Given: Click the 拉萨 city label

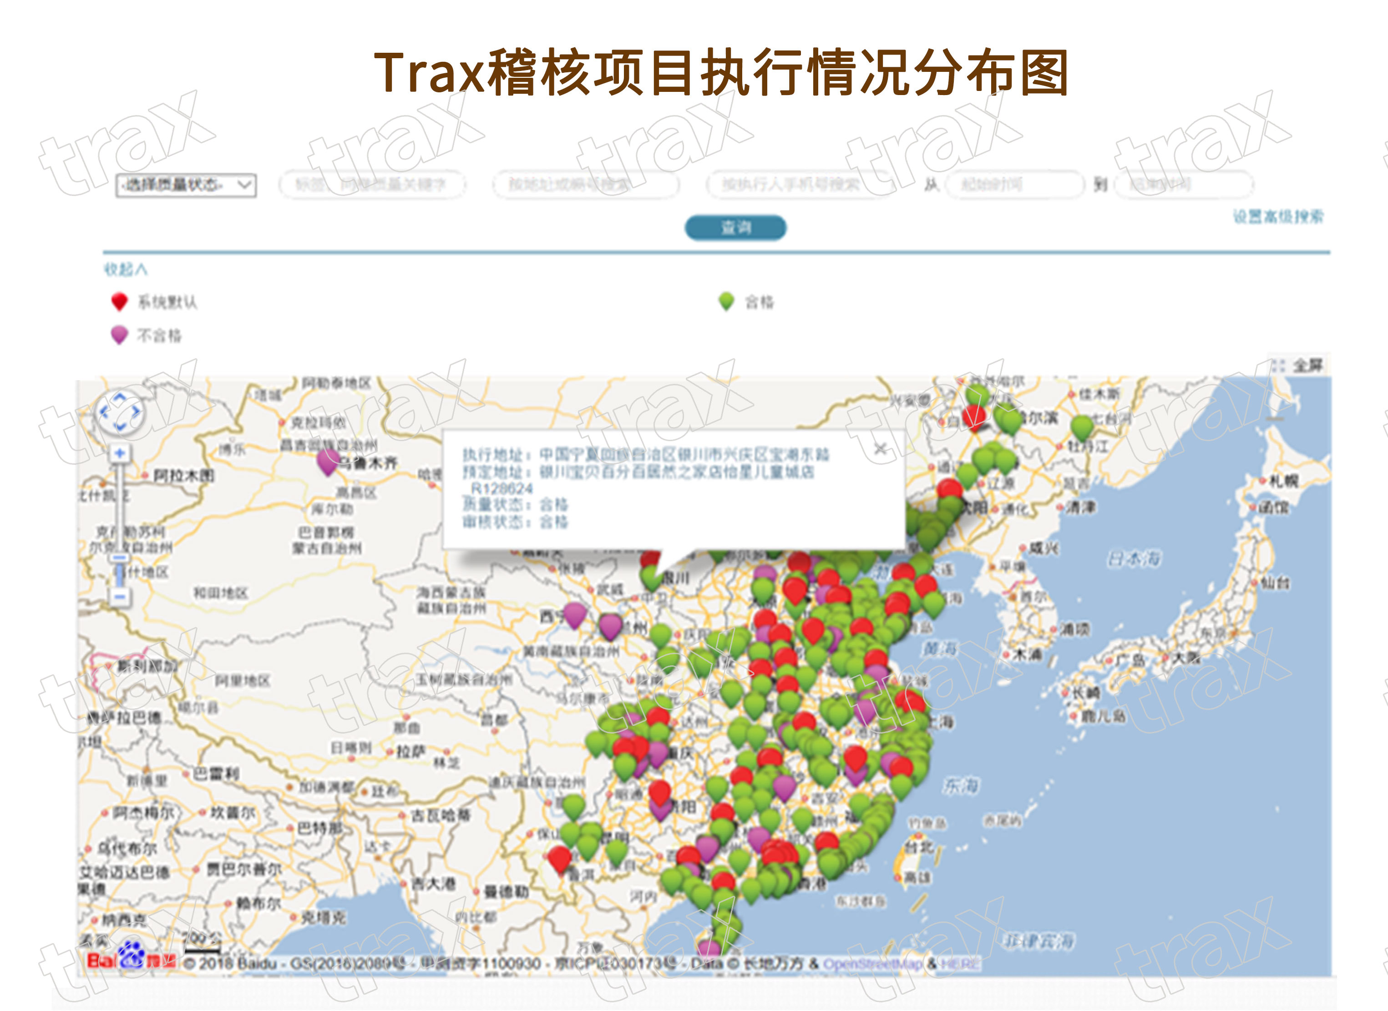Looking at the screenshot, I should click(411, 751).
